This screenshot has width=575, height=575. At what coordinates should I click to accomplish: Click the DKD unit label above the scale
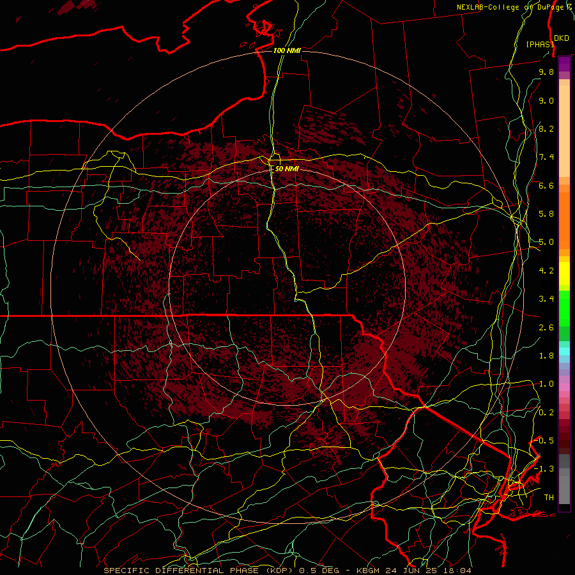coord(561,38)
